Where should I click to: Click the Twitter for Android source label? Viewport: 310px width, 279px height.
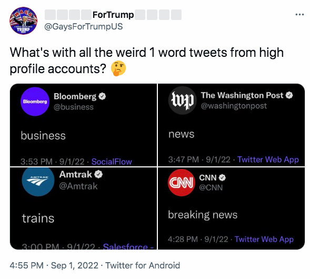[143, 265]
